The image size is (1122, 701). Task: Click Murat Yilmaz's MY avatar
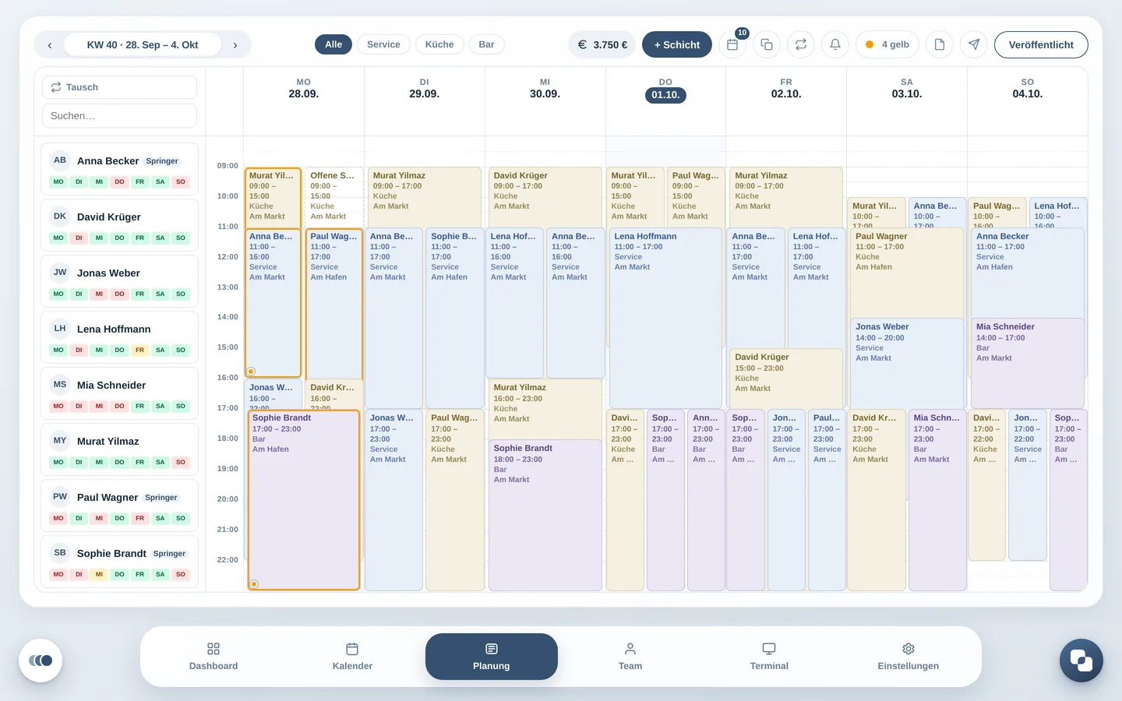click(60, 441)
